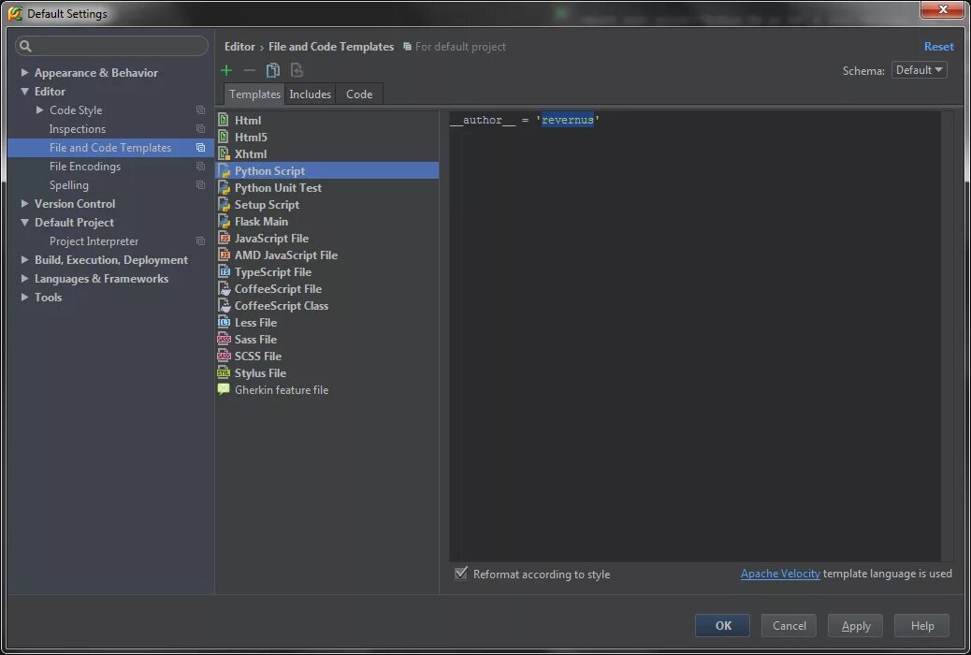Click the Less File icon
Screen dimensions: 971x655
tap(224, 322)
